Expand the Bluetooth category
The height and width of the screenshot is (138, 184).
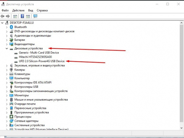pyautogui.click(x=7, y=27)
